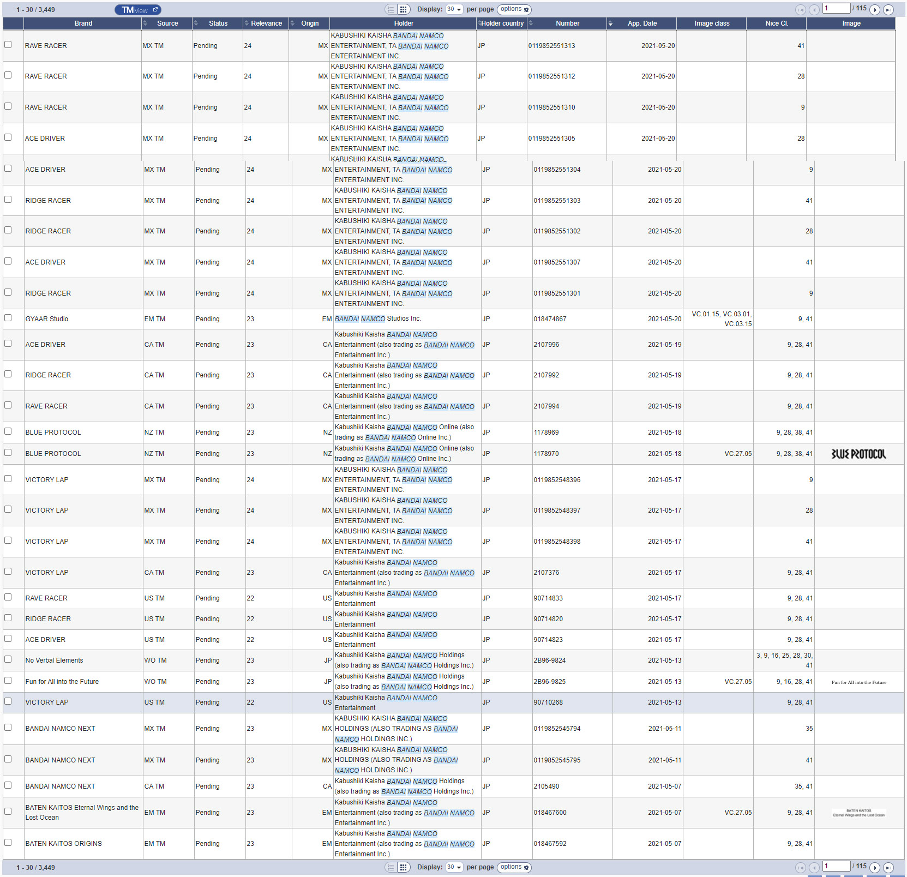Click number 0119852551312 cell
The width and height of the screenshot is (907, 877).
551,76
